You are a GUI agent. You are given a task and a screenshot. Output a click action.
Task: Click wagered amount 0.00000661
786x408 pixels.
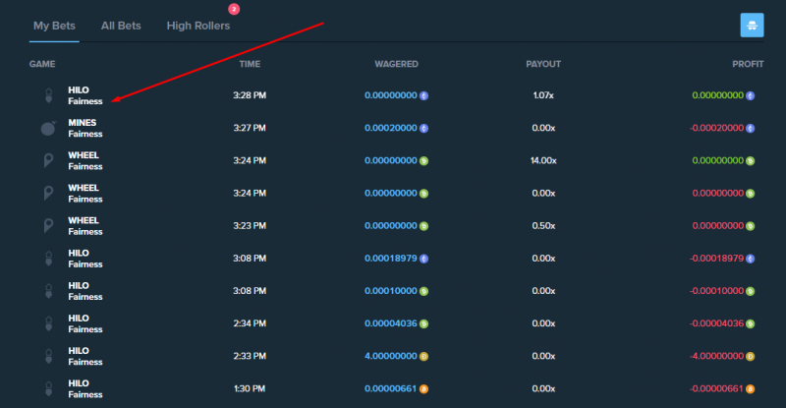(390, 389)
